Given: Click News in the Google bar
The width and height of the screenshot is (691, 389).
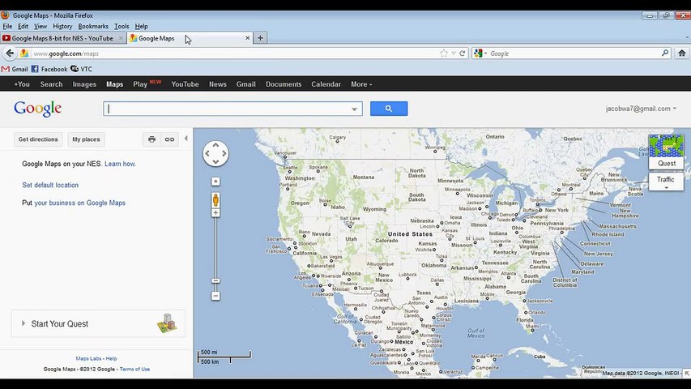Looking at the screenshot, I should (x=218, y=84).
